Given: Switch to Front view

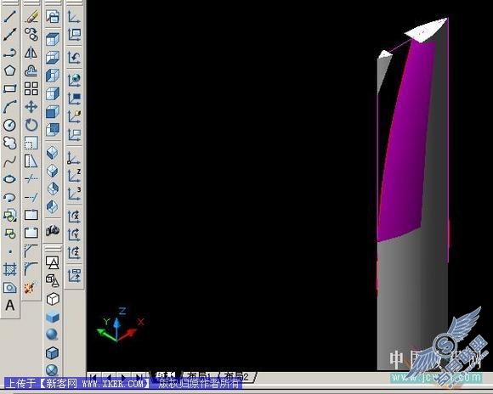Looking at the screenshot, I should point(53,112).
